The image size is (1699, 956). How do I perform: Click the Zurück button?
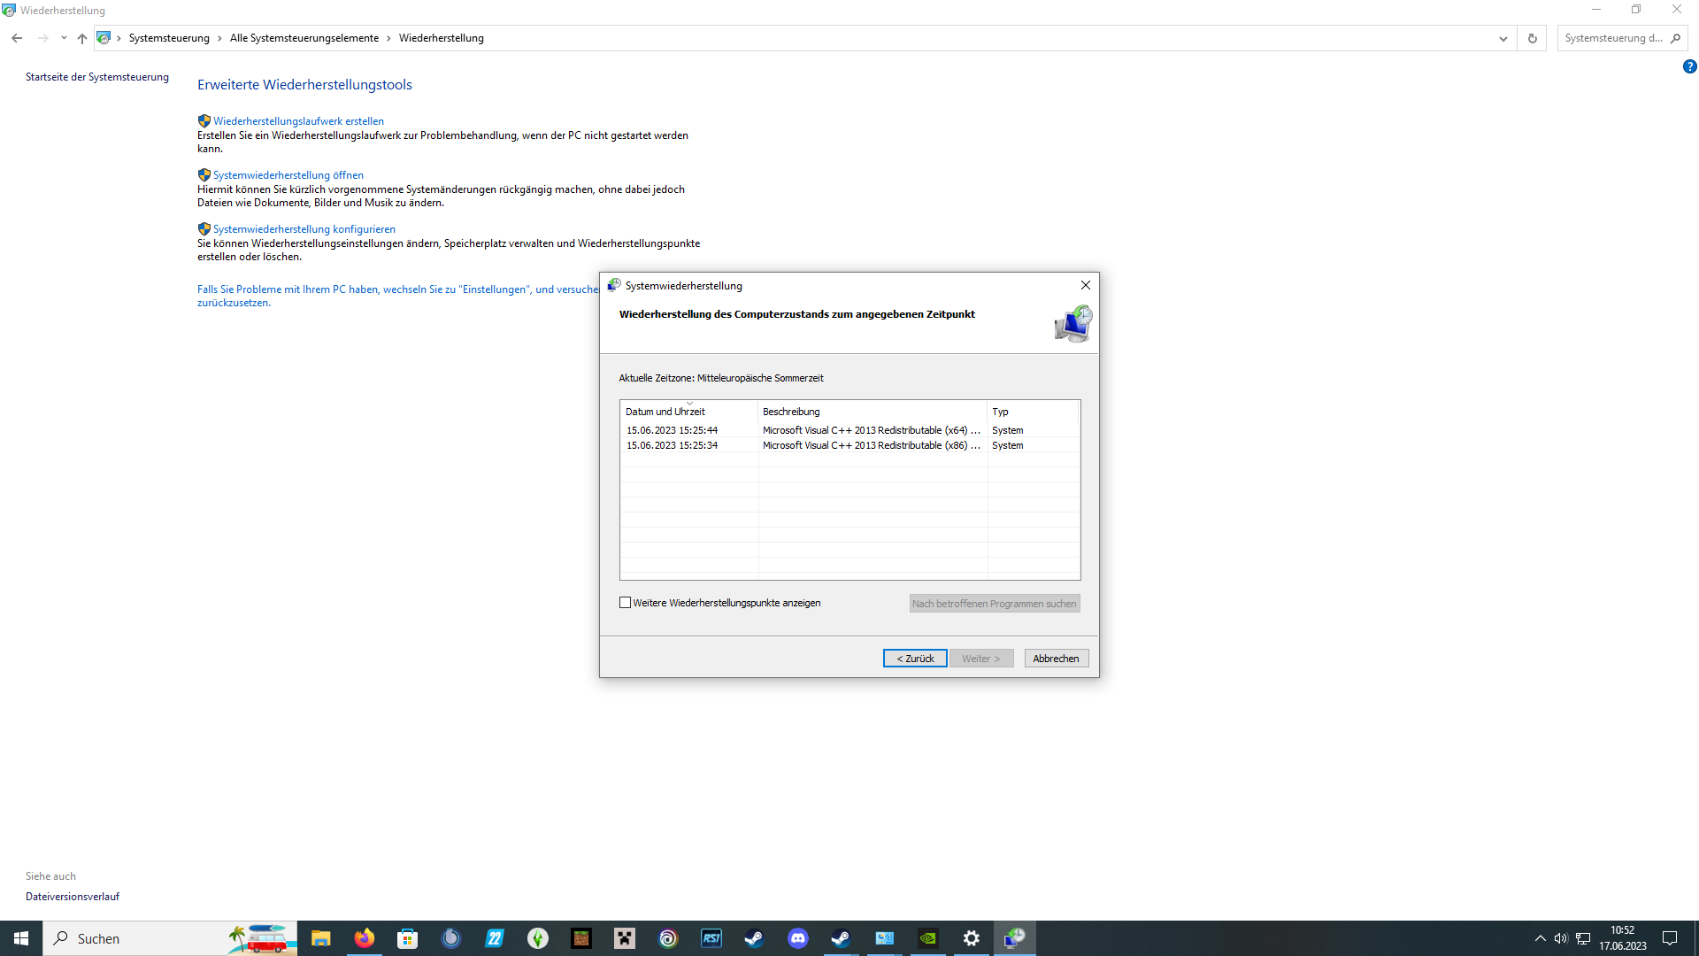pos(914,659)
